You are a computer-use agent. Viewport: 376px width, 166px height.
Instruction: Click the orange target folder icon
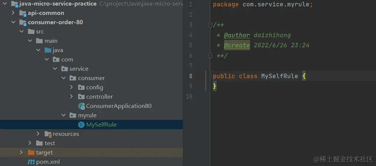tap(31, 153)
